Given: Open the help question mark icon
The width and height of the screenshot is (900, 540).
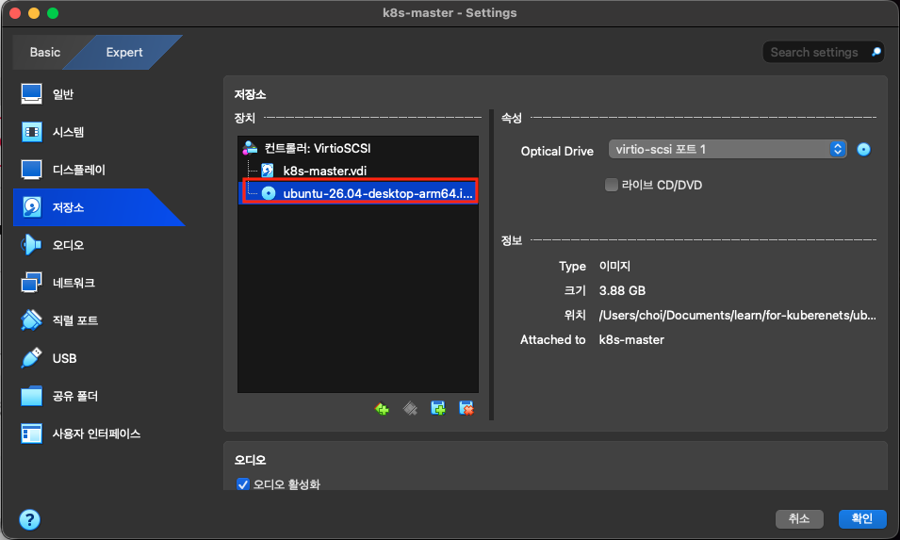Looking at the screenshot, I should click(30, 520).
